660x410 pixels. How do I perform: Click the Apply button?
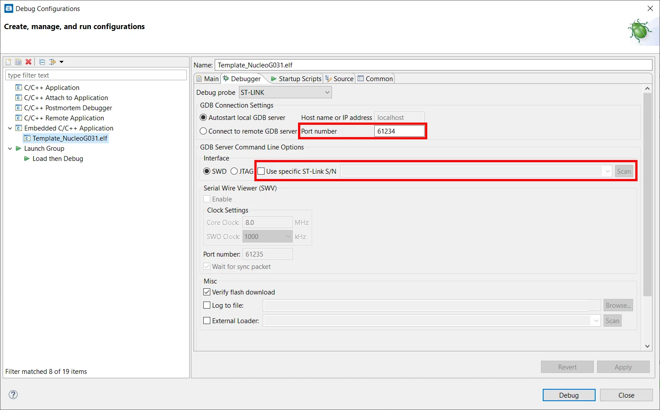click(623, 367)
